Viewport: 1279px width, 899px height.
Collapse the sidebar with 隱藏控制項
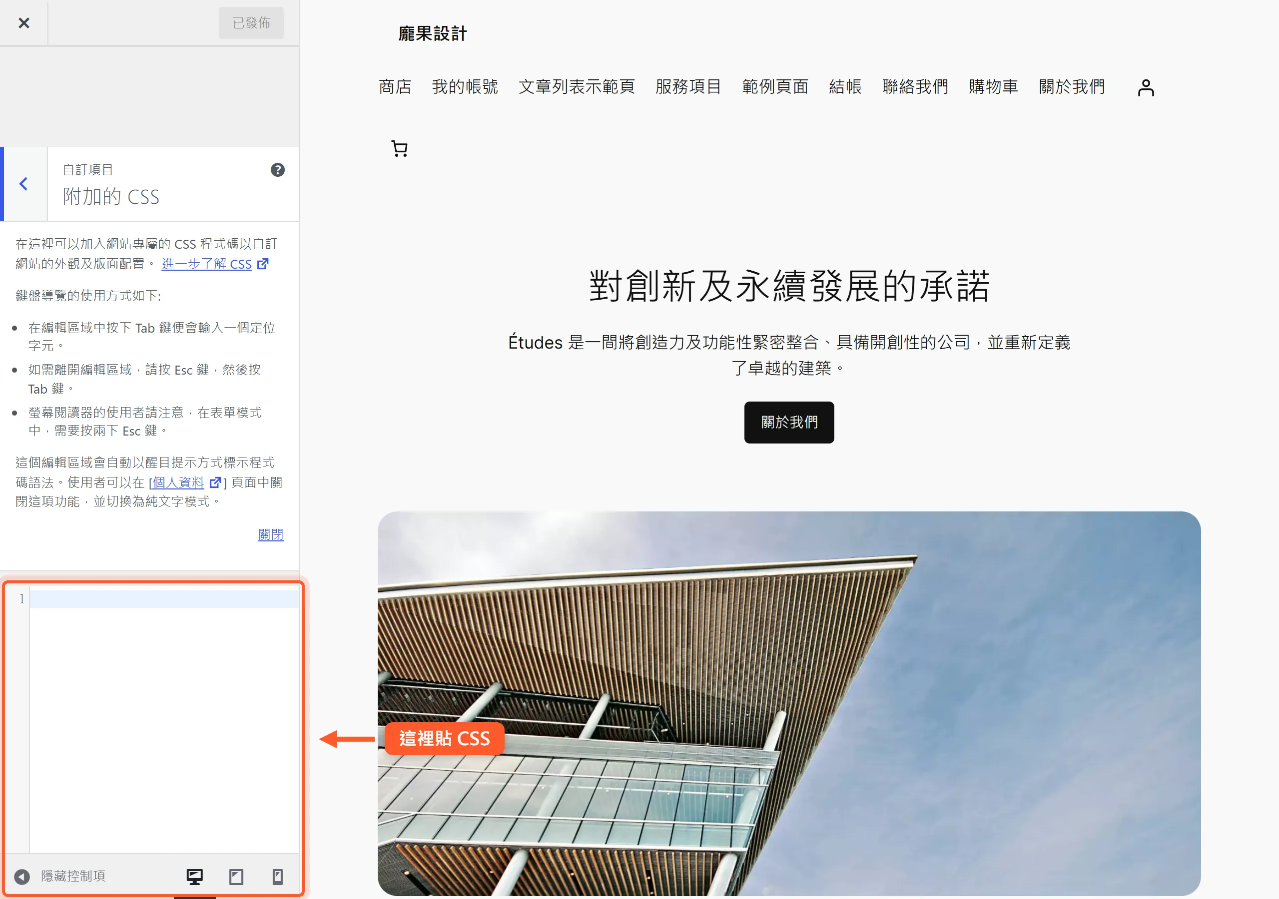[60, 876]
